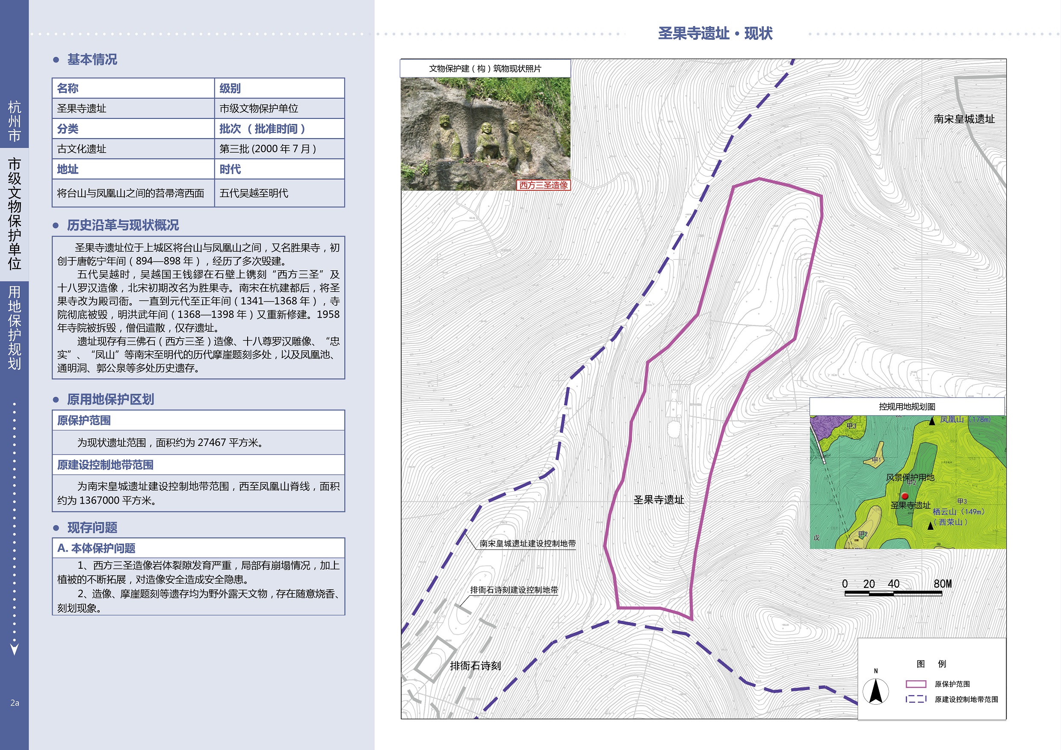Click the dashed 原建设控制地带范围 legend symbol
Viewport: 1061px width, 750px height.
[916, 699]
